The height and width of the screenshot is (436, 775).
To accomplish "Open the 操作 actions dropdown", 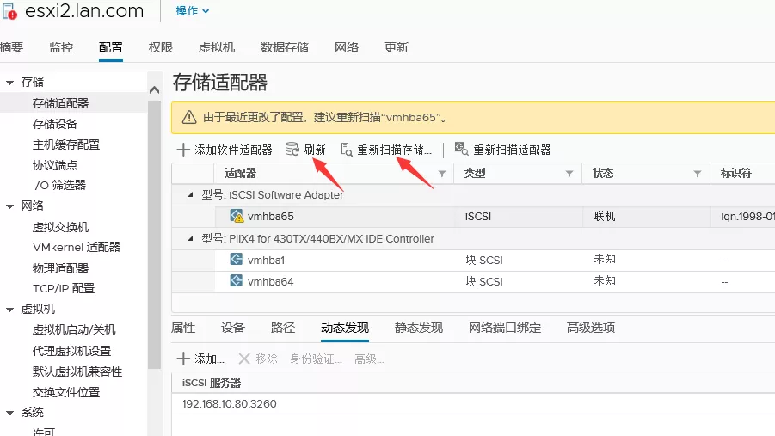I will coord(193,11).
